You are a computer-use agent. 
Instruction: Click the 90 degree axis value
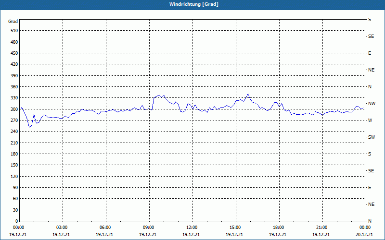click(x=15, y=188)
